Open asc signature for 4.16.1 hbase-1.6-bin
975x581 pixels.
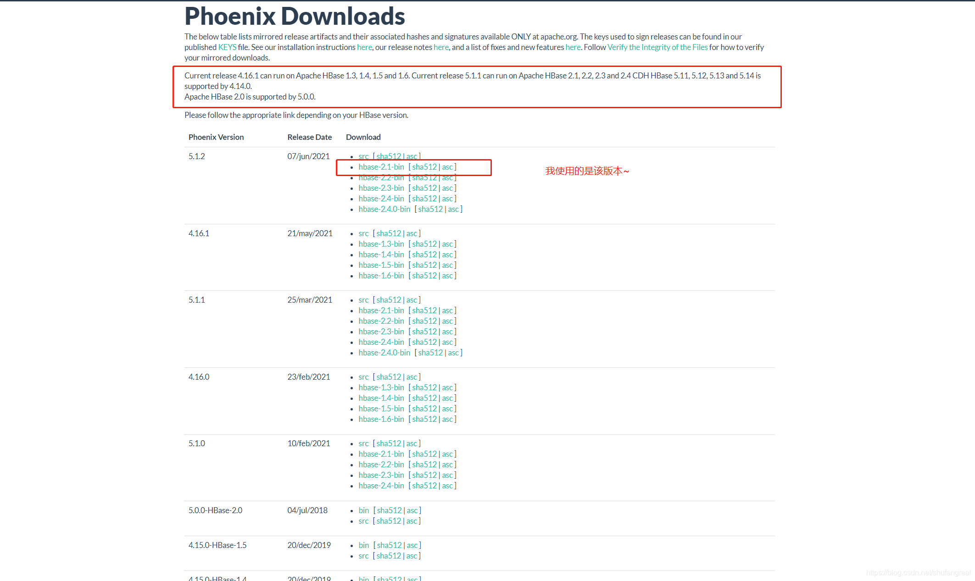(x=447, y=276)
